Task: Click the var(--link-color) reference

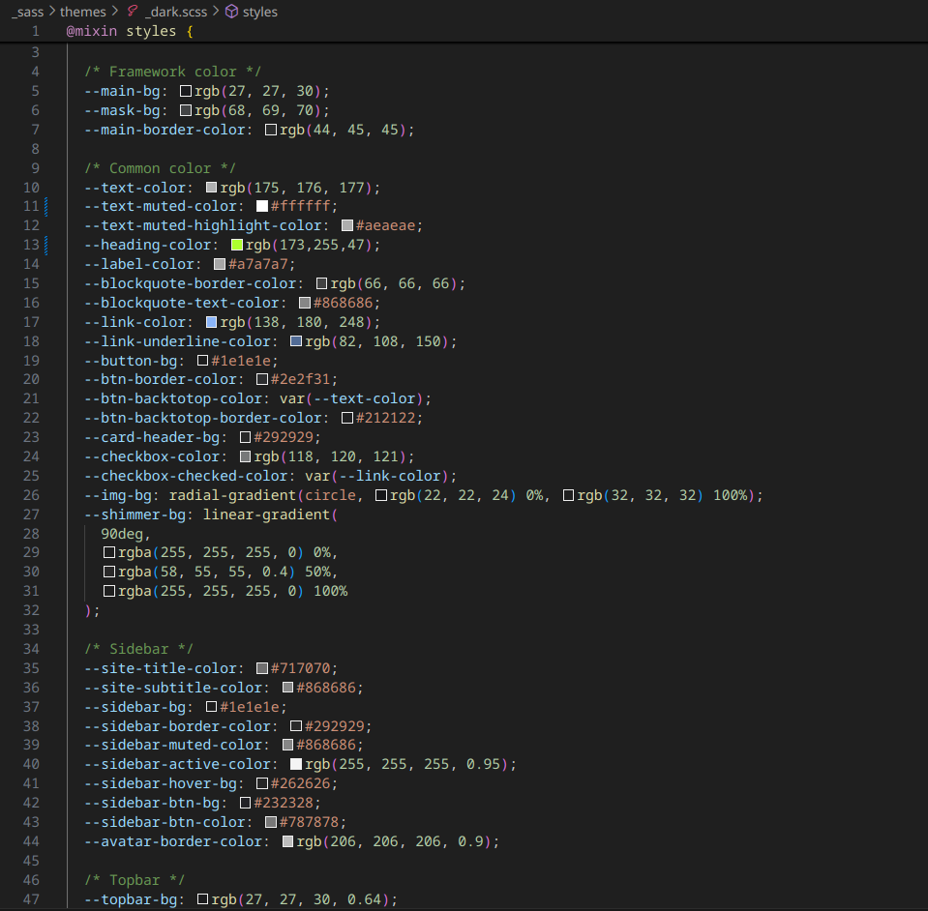Action: pyautogui.click(x=377, y=476)
